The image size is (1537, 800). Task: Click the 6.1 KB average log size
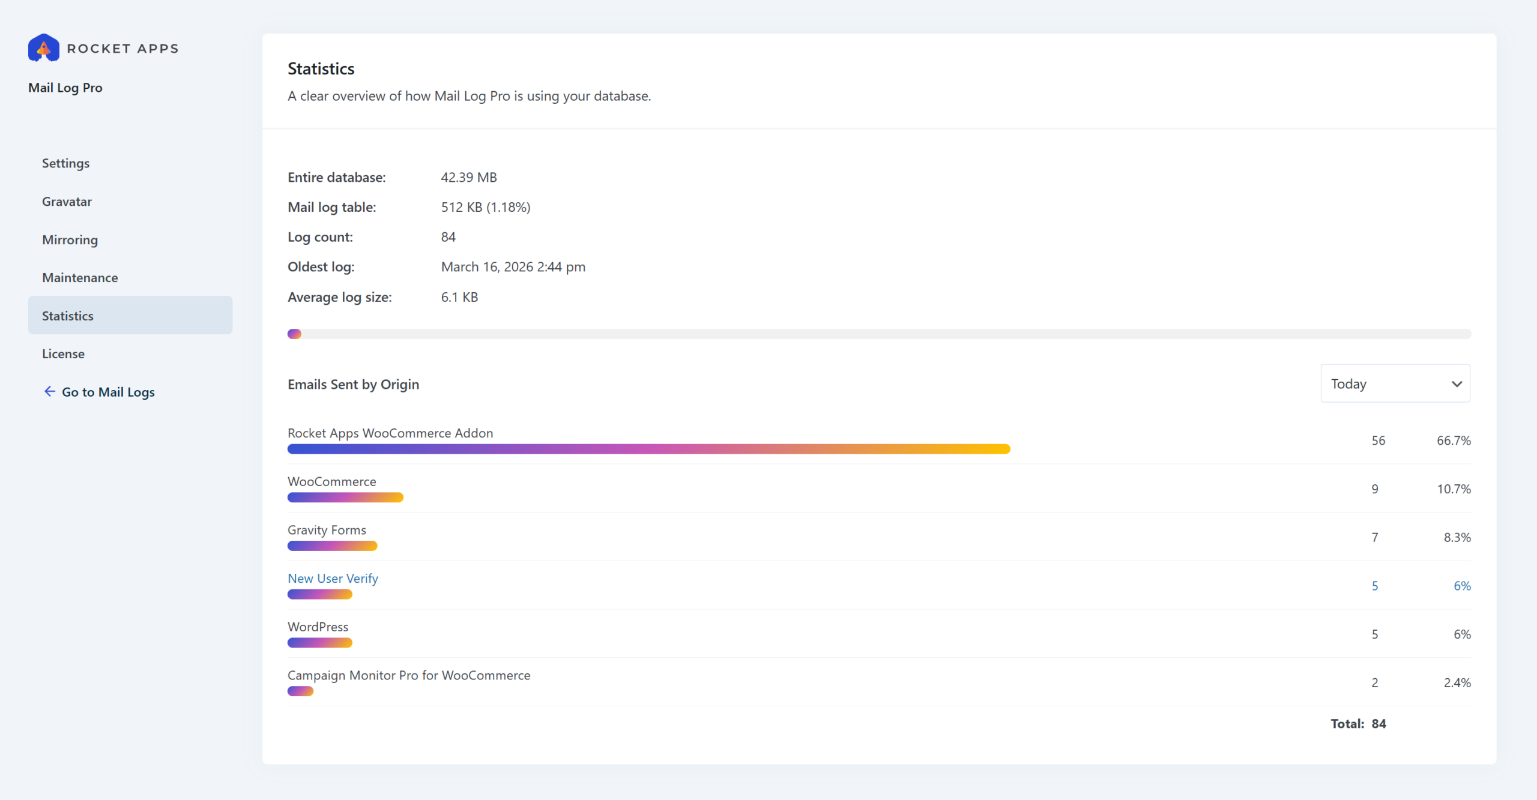459,297
